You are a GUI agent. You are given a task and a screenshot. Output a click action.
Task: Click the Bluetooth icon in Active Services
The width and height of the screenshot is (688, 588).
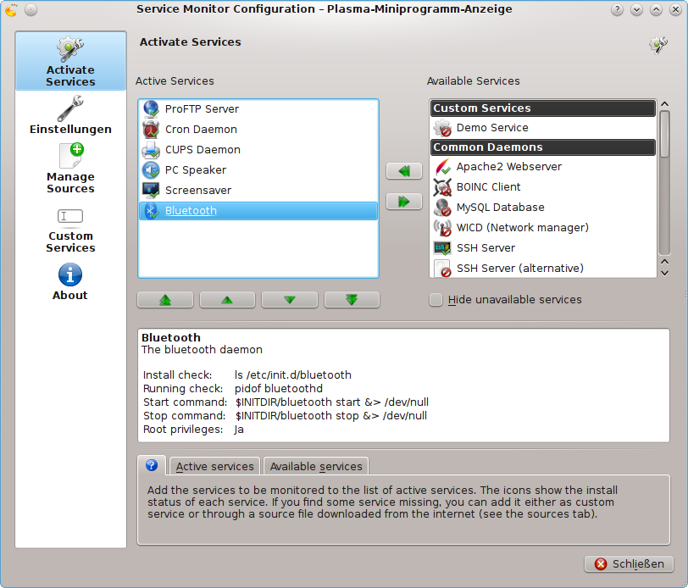[x=151, y=210]
